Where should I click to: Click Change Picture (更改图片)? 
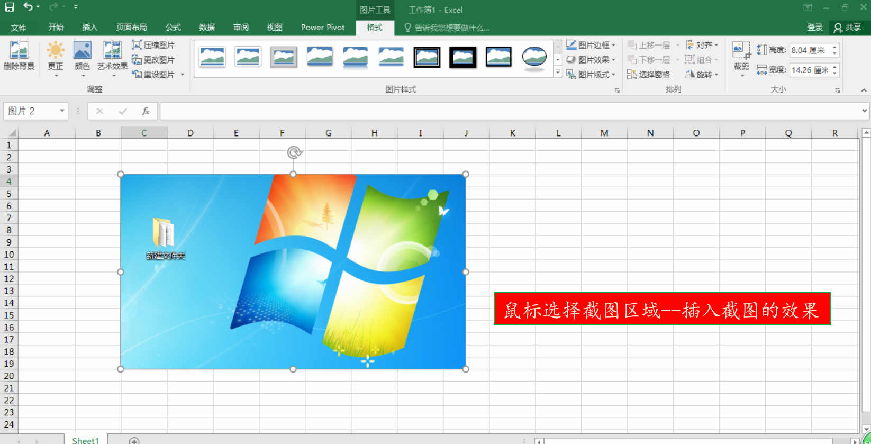tap(153, 60)
